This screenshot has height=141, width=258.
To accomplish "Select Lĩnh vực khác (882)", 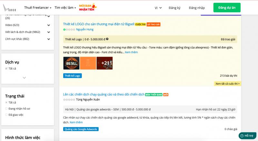I will (17, 39).
